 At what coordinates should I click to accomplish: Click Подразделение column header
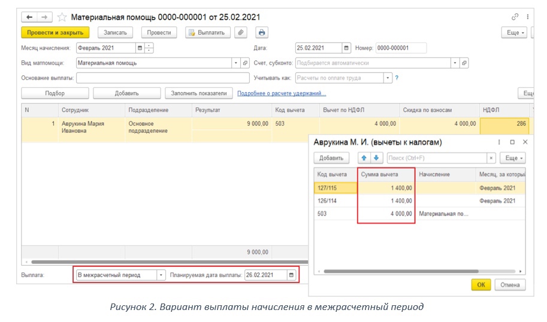coord(158,110)
